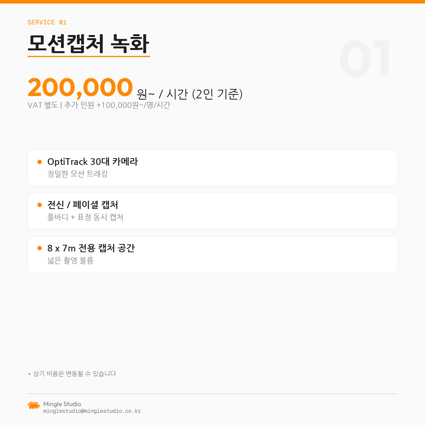The image size is (425, 425).
Task: Click the 풀바디 + 표정 동시 캡처 subtitle
Action: (85, 217)
